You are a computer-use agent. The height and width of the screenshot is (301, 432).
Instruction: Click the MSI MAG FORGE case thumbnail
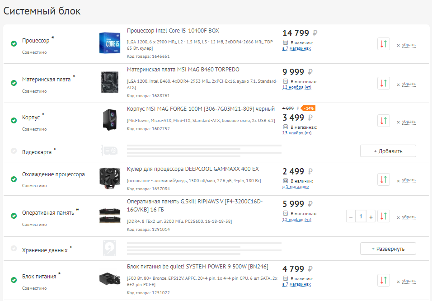click(x=110, y=121)
